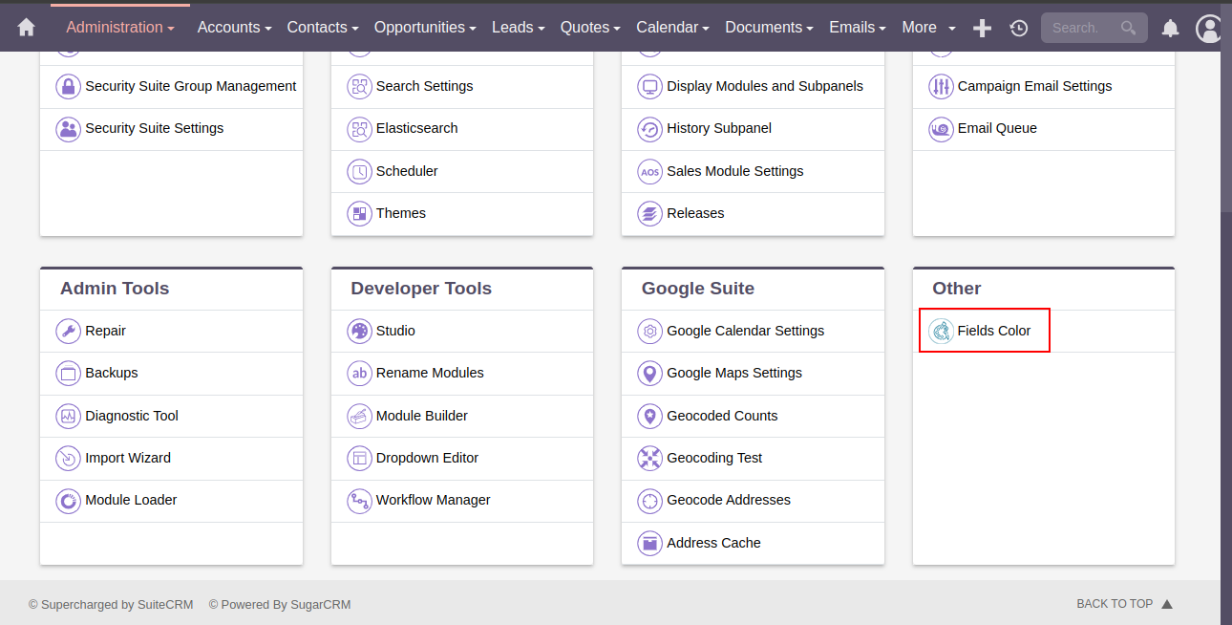Open the Dropdown Editor link

[x=427, y=458]
